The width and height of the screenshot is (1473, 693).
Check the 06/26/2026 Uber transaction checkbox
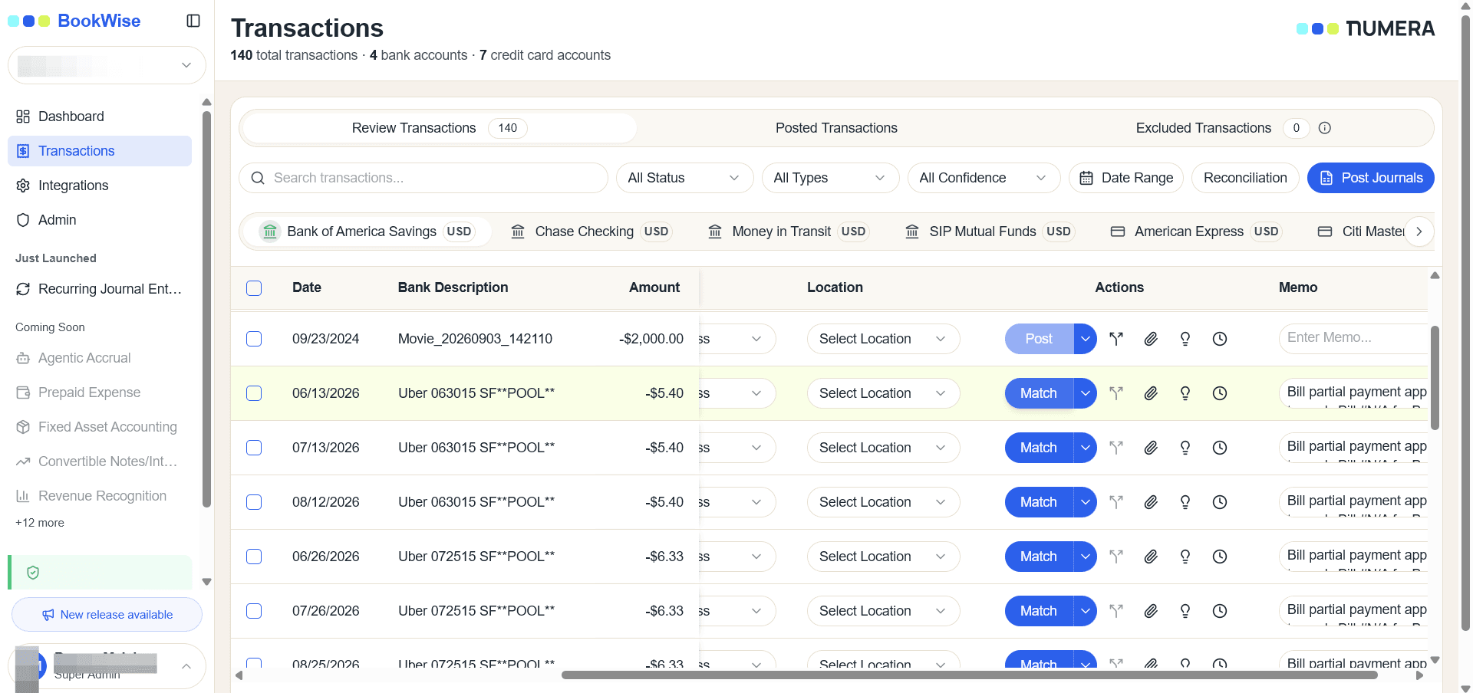click(254, 557)
